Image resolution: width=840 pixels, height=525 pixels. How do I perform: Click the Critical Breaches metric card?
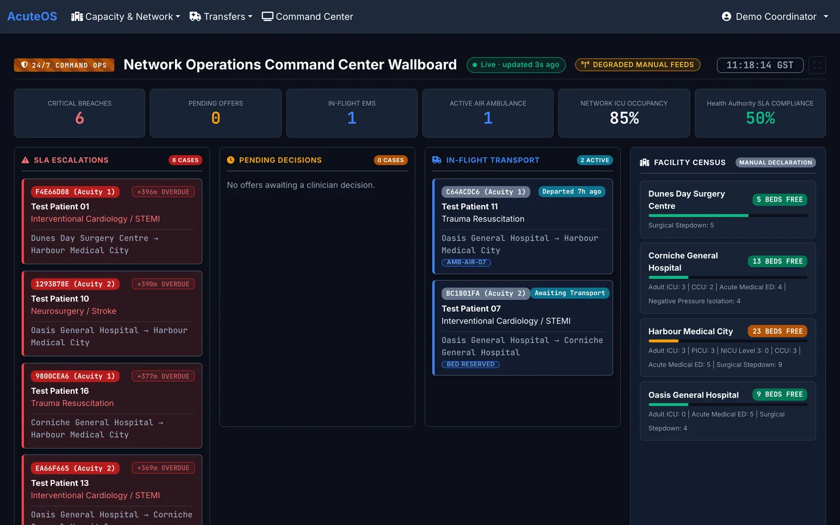coord(80,113)
